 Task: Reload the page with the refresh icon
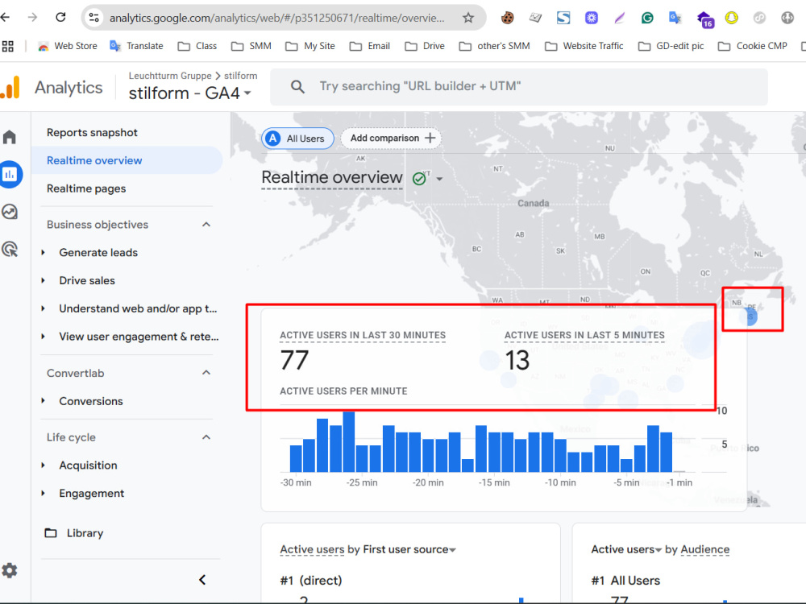(60, 18)
